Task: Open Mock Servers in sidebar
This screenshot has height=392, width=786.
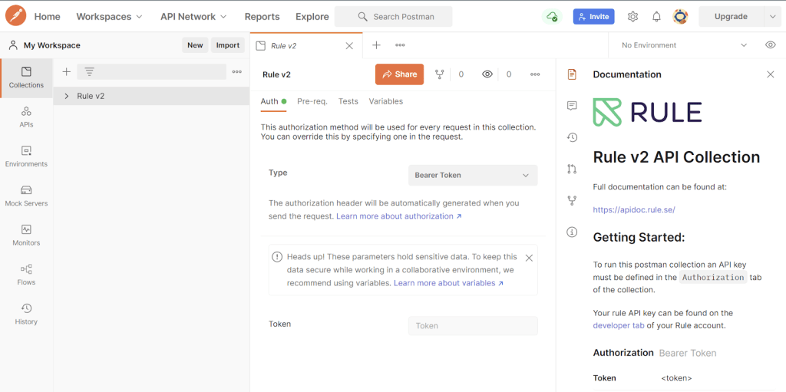Action: 26,196
